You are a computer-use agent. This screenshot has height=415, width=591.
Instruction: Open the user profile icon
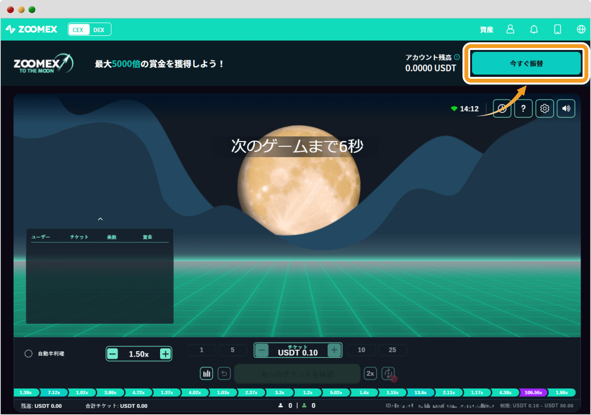click(510, 29)
